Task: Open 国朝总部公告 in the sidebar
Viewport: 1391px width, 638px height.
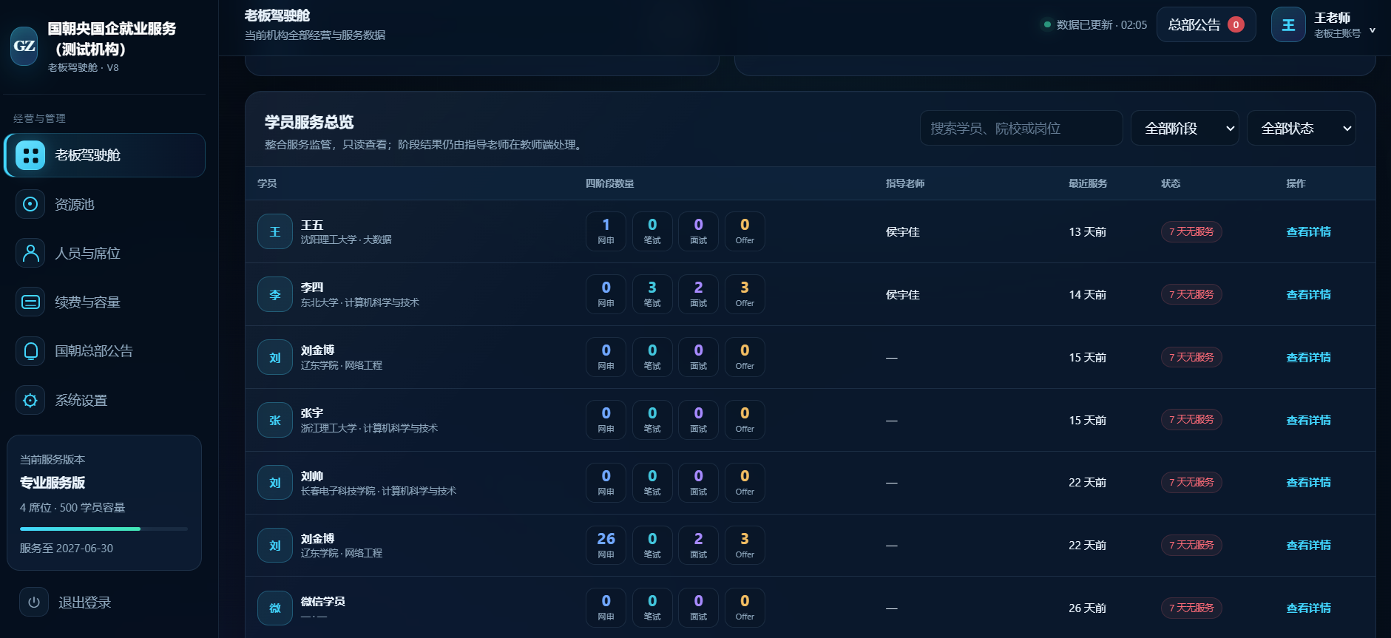Action: 104,350
